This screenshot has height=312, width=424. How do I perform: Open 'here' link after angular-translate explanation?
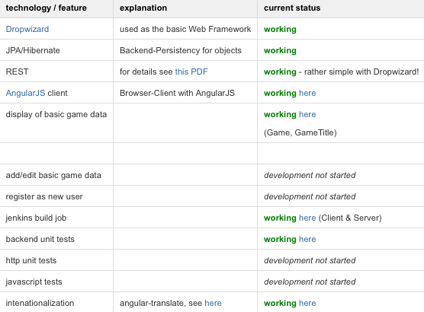(213, 303)
